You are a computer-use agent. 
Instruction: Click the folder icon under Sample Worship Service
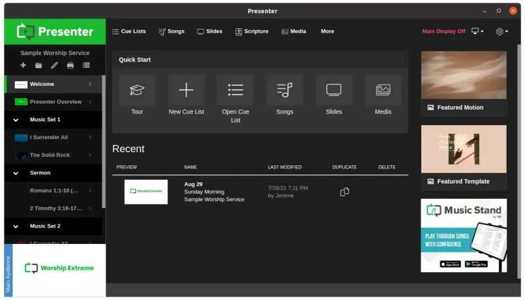(x=39, y=66)
